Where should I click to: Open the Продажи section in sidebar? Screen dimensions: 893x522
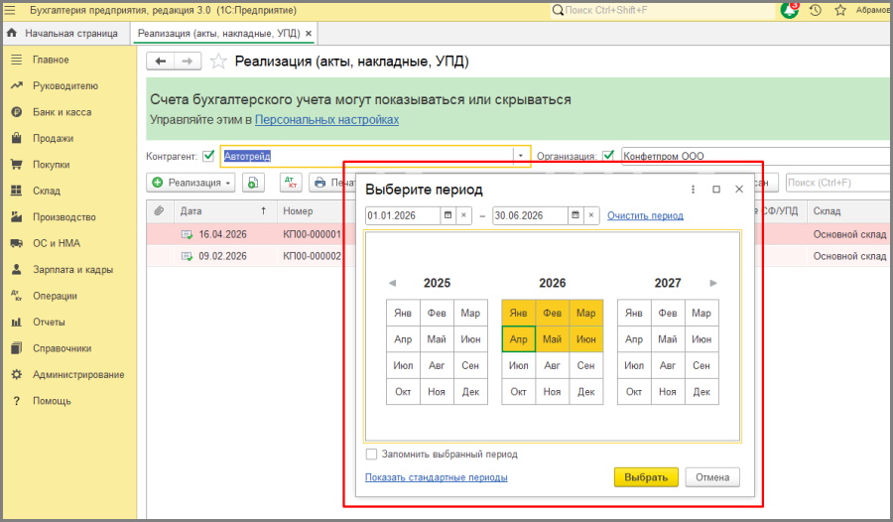(x=53, y=139)
